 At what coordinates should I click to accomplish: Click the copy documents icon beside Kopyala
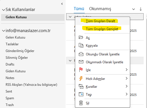click(x=81, y=45)
